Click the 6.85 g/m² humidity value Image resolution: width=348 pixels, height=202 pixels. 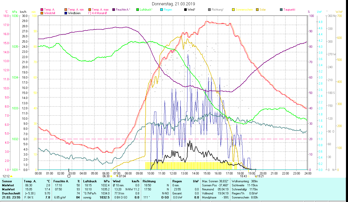[60, 197]
